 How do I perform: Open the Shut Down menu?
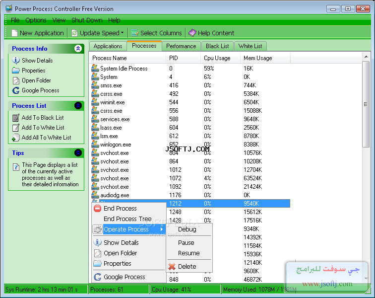click(87, 20)
